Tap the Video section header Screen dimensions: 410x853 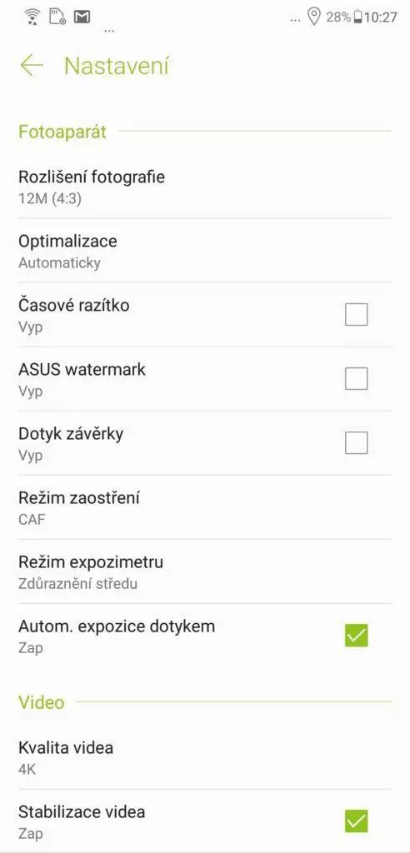pos(42,701)
